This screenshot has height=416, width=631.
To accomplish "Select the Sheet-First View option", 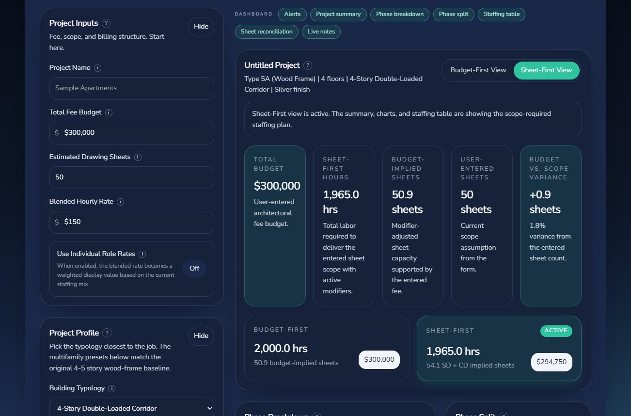I will click(x=546, y=70).
